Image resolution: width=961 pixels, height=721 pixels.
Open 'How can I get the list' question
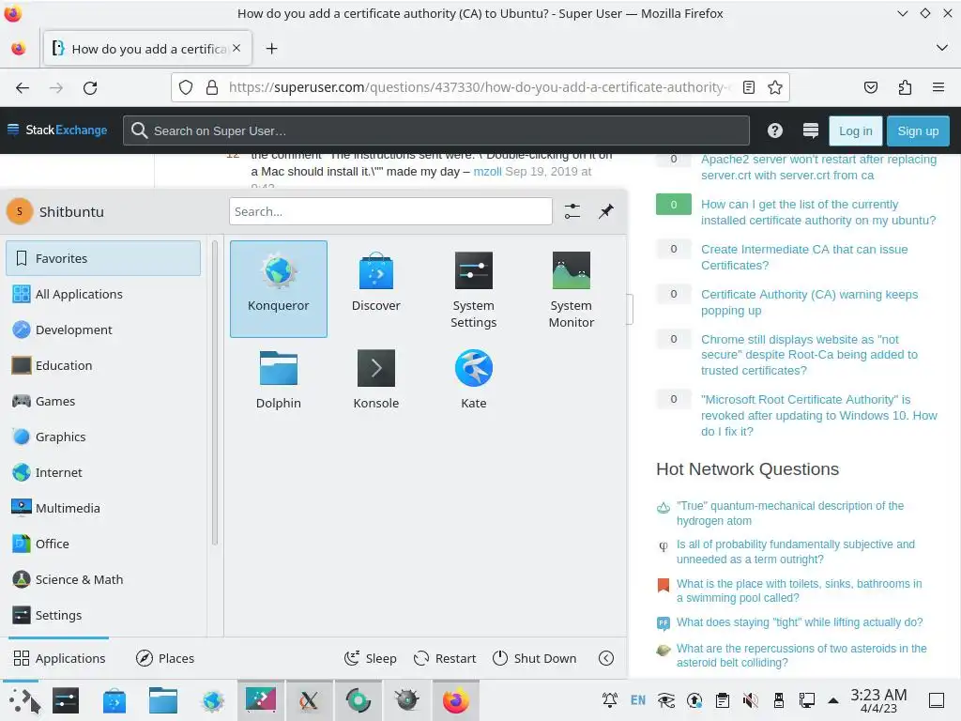pos(818,212)
